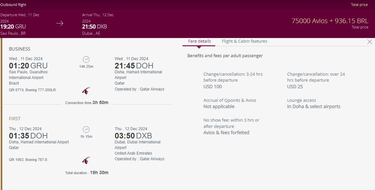Click the Total duration 19h 30m text
Image resolution: width=375 pixels, height=190 pixels.
[86, 173]
